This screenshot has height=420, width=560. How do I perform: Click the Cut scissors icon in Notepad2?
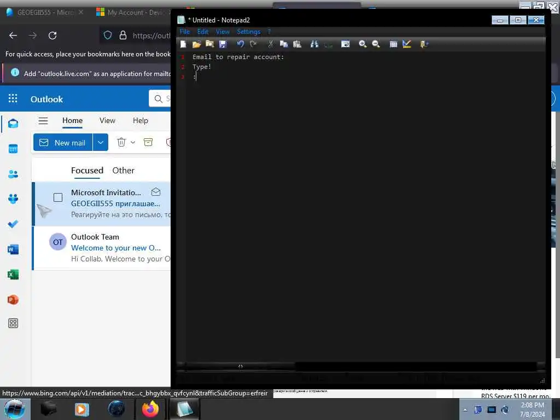click(x=271, y=44)
